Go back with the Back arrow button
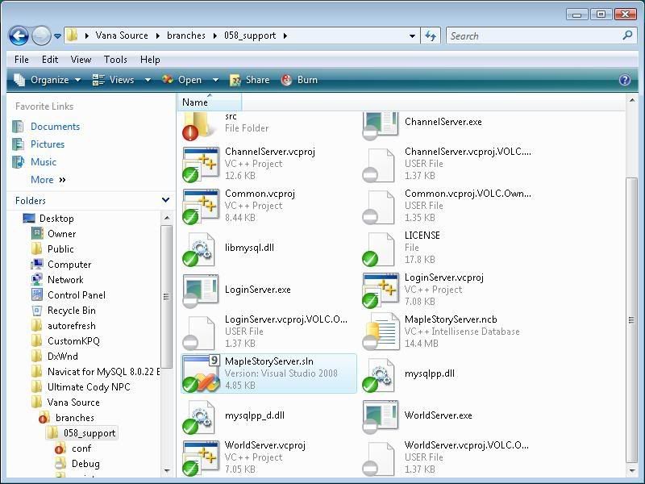Image resolution: width=645 pixels, height=484 pixels. (19, 35)
